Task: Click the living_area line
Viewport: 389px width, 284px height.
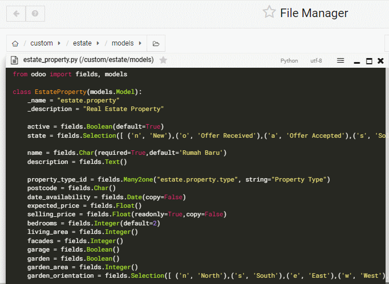Action: (83, 232)
